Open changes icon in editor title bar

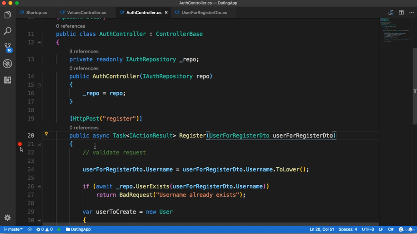(391, 13)
